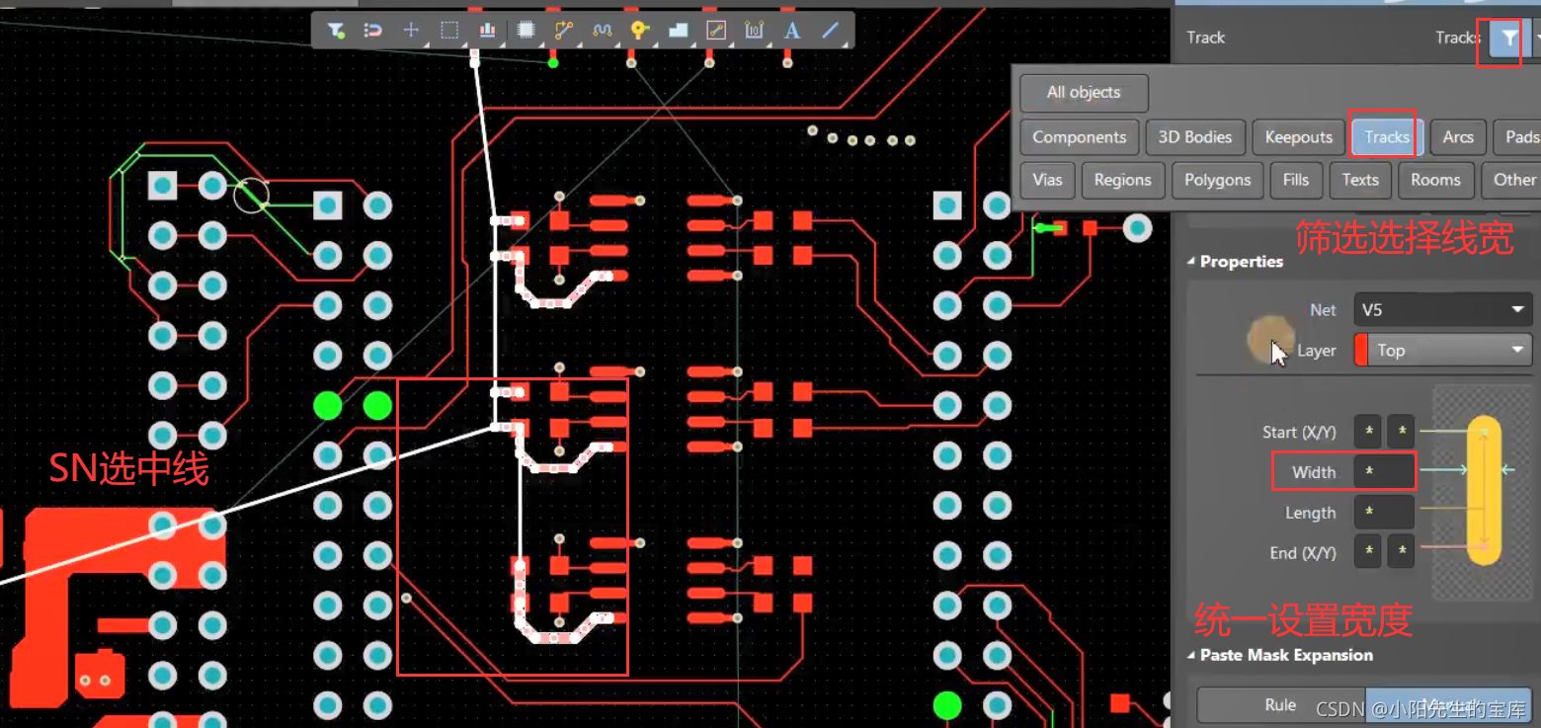
Task: Select the place polygon pour tool
Action: tap(678, 30)
